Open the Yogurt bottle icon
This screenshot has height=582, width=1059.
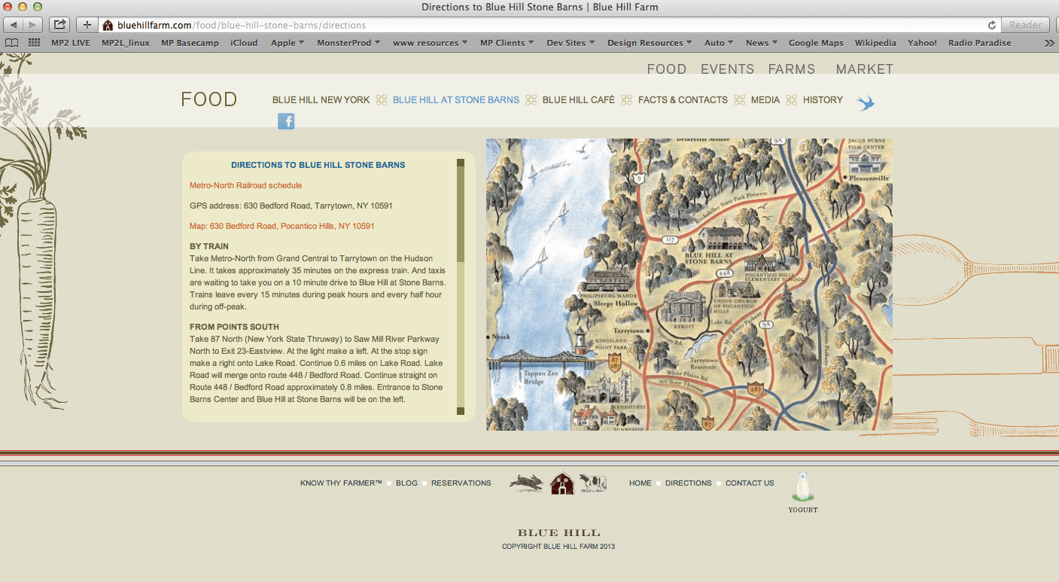click(x=803, y=493)
